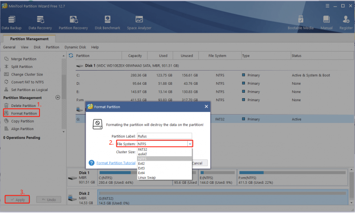Click the Bootable Media icon
This screenshot has width=355, height=214.
pos(300,20)
